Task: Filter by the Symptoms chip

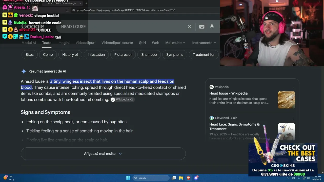Action: coord(175,55)
